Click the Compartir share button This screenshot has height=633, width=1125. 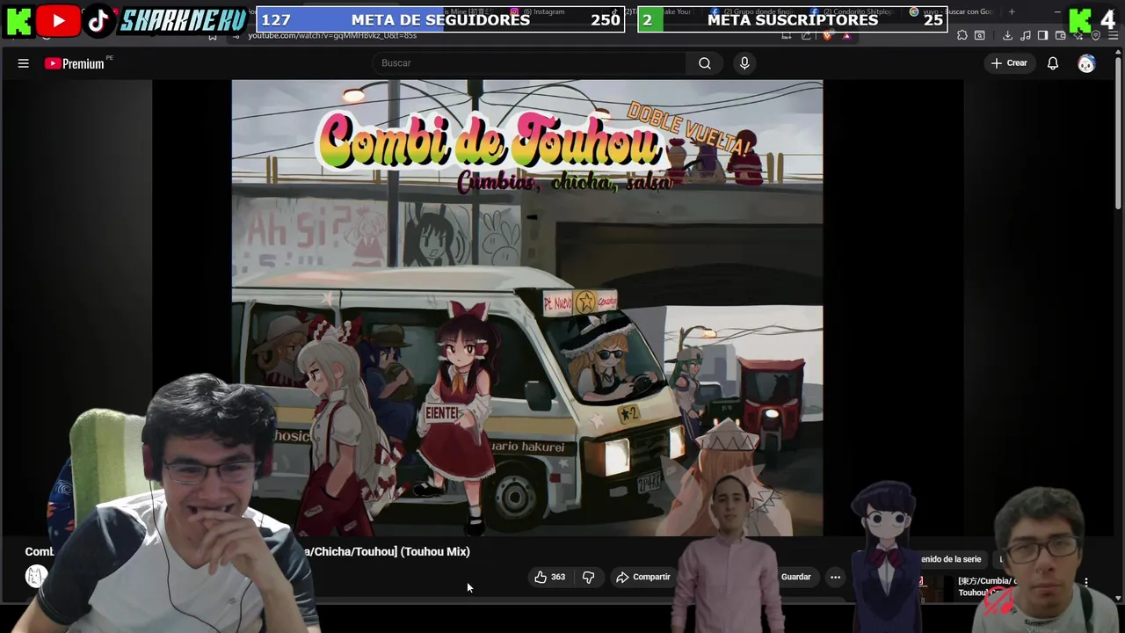[643, 577]
